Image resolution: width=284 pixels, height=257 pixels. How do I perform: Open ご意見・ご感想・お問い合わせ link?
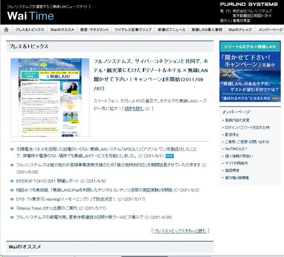tap(247, 142)
